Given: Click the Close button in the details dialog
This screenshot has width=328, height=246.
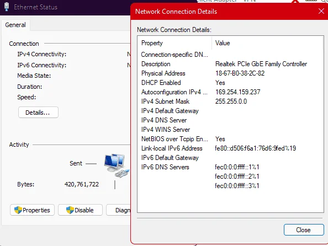Looking at the screenshot, I should pos(304,230).
